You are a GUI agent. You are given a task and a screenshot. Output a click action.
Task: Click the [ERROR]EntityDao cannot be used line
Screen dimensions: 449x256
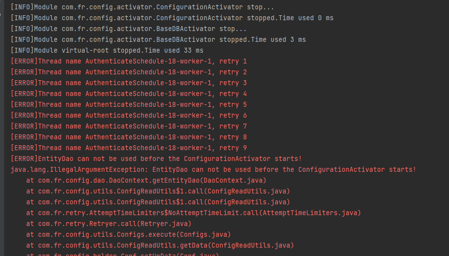[156, 159]
